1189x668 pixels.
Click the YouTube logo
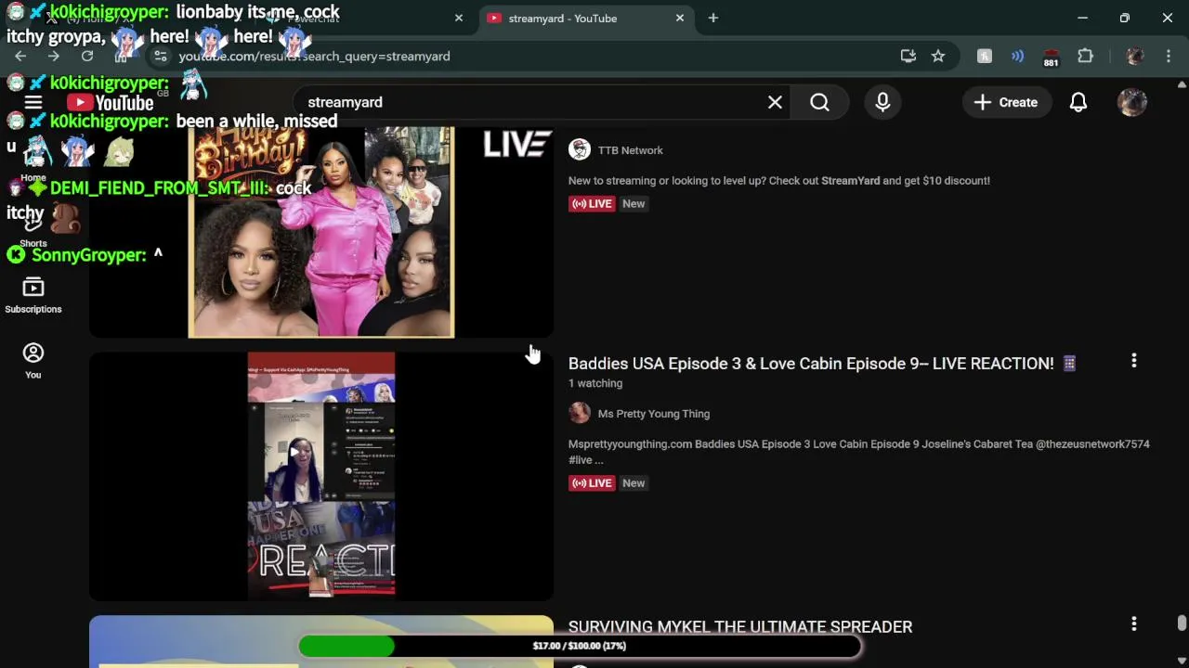click(110, 102)
